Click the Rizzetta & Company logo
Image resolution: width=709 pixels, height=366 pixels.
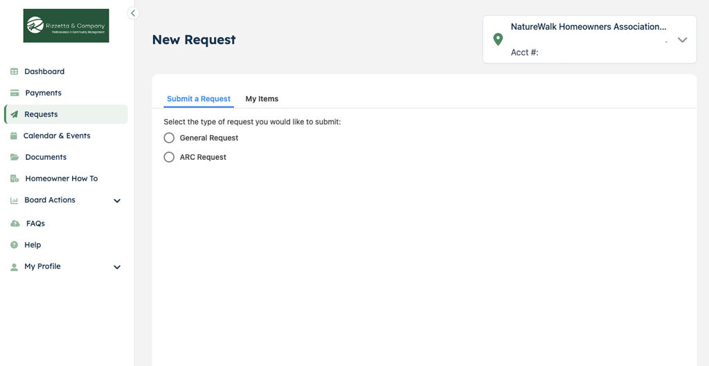tap(66, 26)
